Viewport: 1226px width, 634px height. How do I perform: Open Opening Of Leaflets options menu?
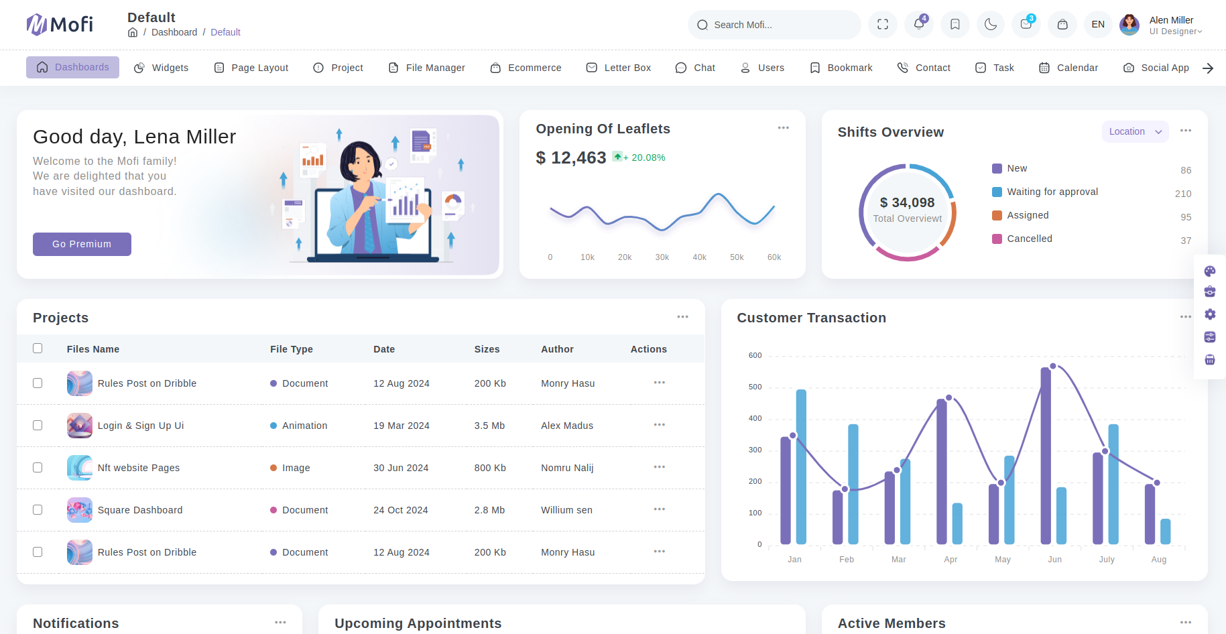coord(783,128)
